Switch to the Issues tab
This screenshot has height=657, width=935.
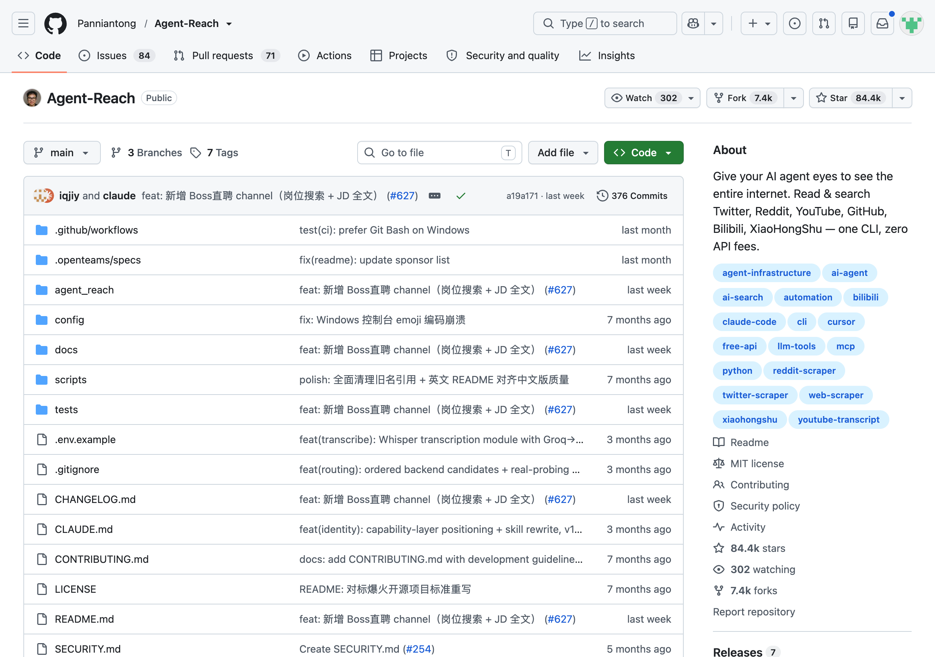117,55
